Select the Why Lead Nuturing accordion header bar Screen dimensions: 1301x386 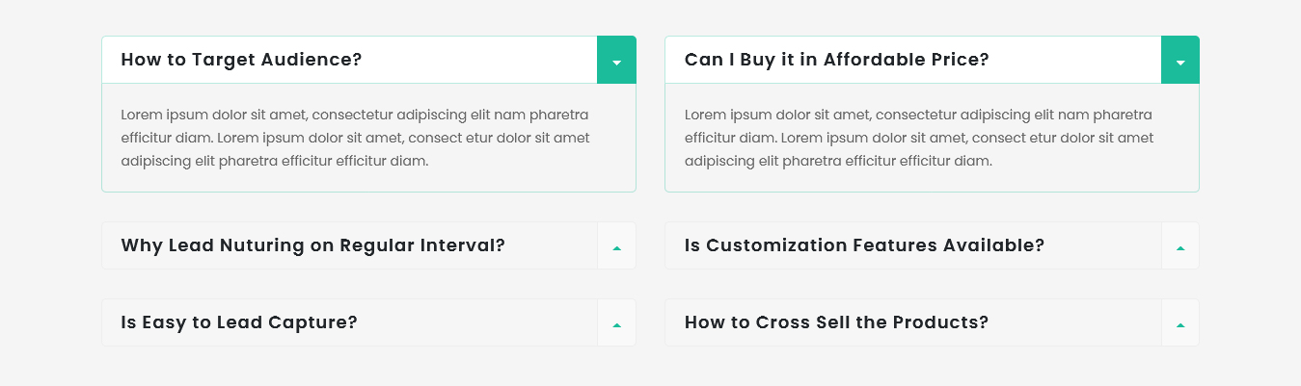(550, 245)
